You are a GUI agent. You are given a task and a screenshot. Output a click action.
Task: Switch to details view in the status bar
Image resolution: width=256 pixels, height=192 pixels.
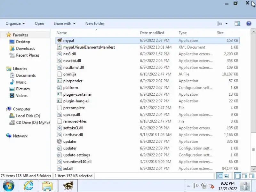coord(220,176)
